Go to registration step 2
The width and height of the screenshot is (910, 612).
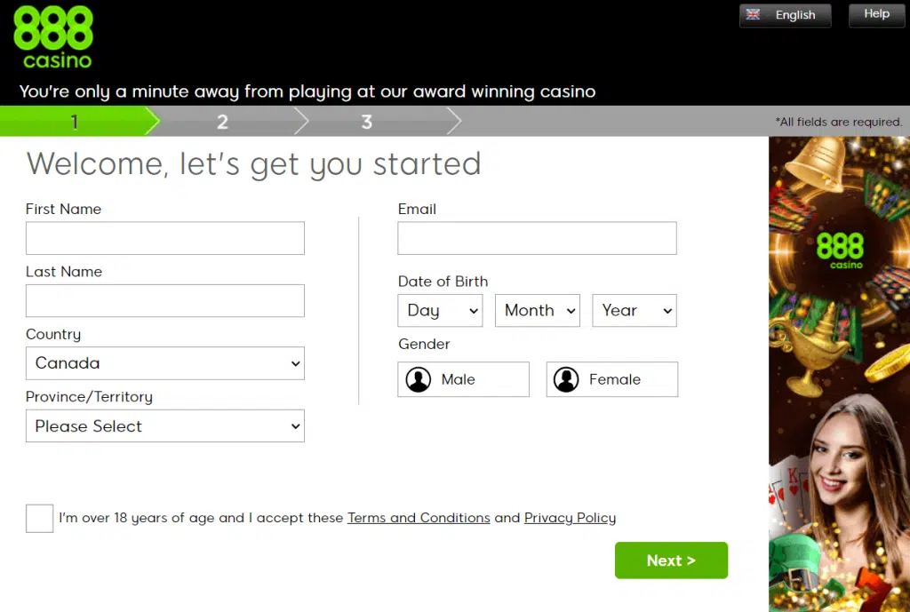click(222, 122)
